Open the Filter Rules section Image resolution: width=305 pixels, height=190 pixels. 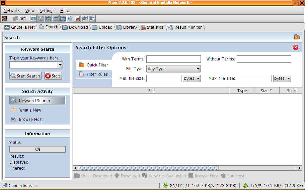(x=94, y=74)
